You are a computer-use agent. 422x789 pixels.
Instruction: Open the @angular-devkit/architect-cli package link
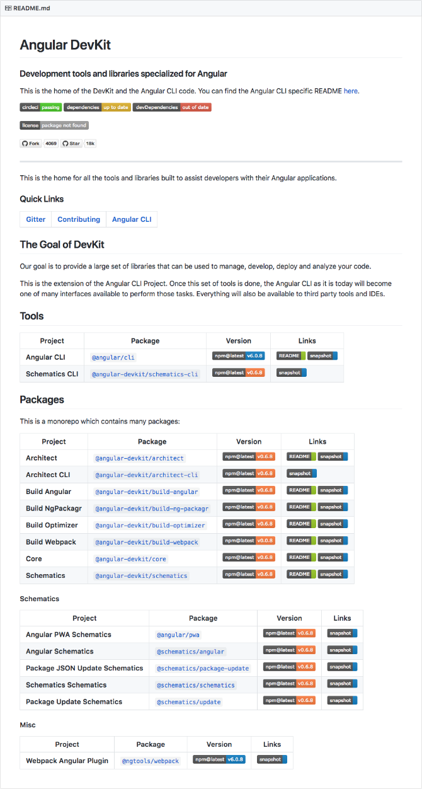click(147, 475)
